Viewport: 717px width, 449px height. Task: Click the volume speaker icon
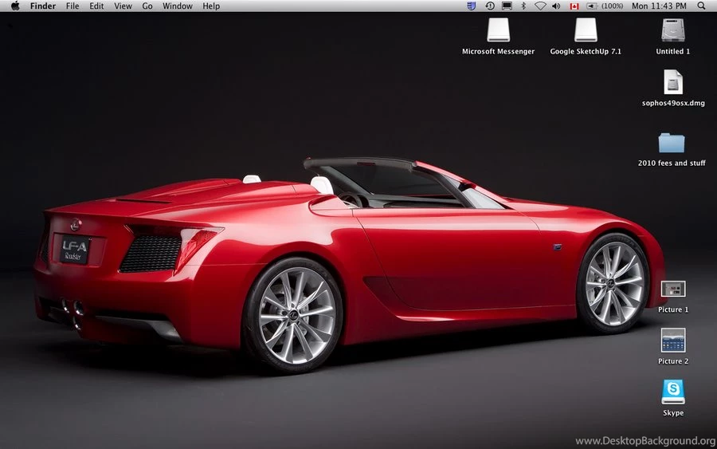pyautogui.click(x=557, y=6)
